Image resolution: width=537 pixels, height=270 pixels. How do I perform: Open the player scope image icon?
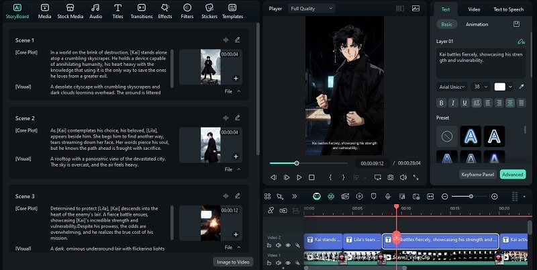coord(416,9)
